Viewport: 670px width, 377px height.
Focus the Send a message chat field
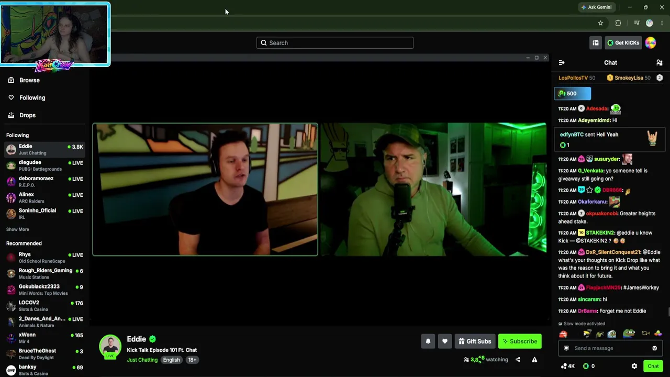tap(610, 348)
